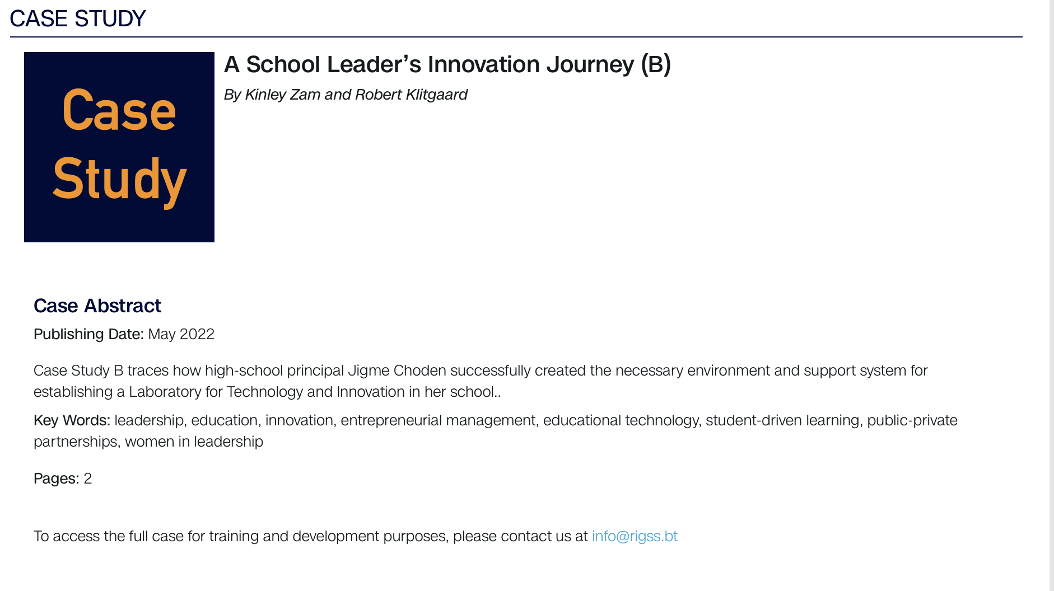
Task: Click the 'Publishing Date:' label
Action: (x=88, y=334)
